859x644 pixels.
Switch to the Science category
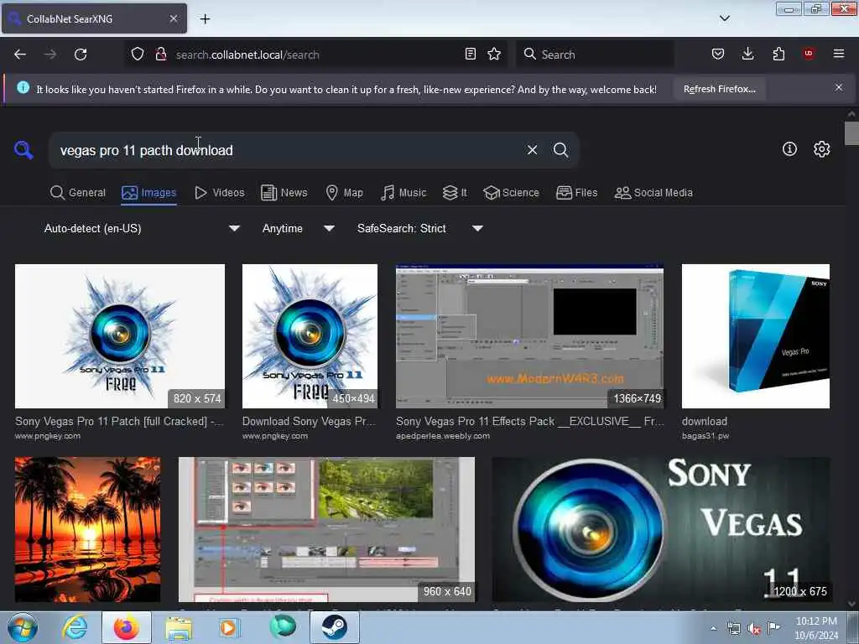pos(511,193)
